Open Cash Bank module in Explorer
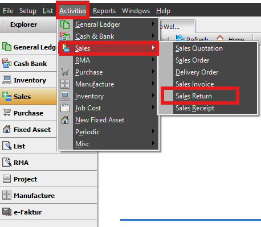This screenshot has width=261, height=227. [x=28, y=64]
